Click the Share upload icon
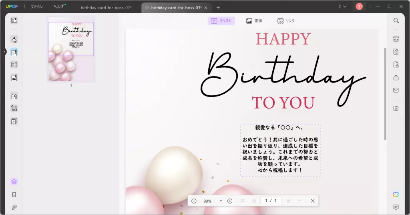This screenshot has width=410, height=215. 396,77
